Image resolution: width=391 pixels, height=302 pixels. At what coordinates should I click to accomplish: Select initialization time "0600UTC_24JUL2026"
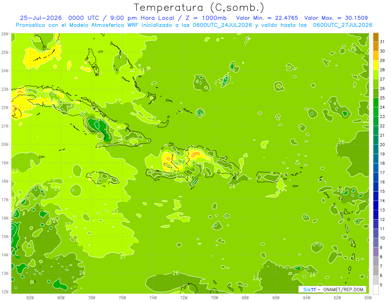coord(222,25)
